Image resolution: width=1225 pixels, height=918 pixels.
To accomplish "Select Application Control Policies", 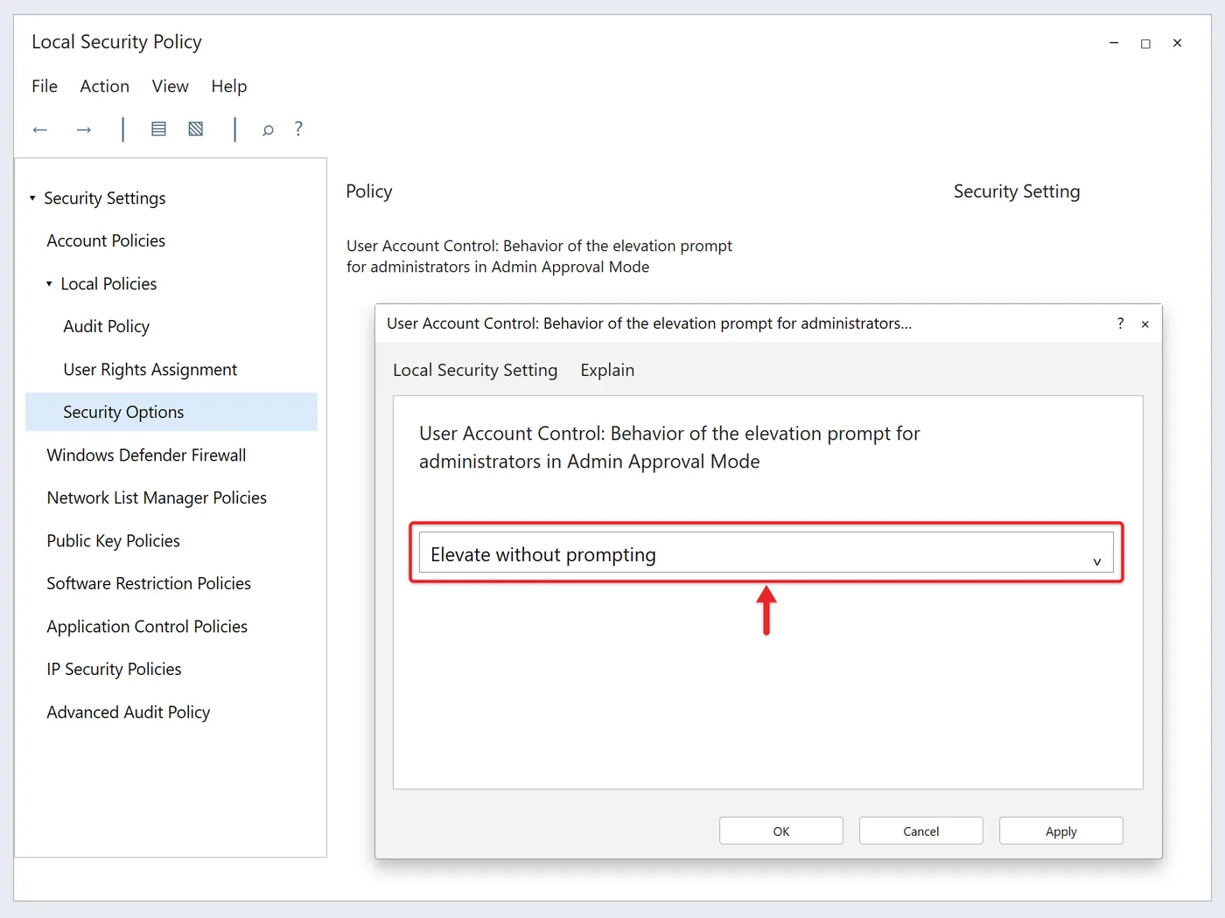I will pyautogui.click(x=147, y=627).
